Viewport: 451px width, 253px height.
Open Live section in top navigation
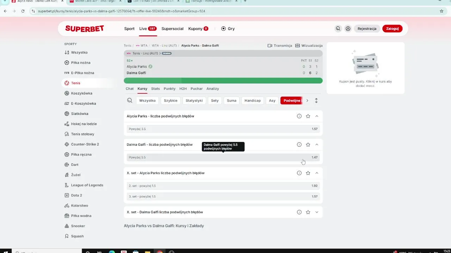[x=148, y=29]
